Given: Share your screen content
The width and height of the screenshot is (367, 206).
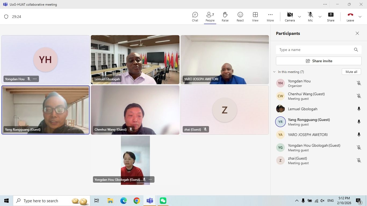Looking at the screenshot, I should pyautogui.click(x=331, y=17).
